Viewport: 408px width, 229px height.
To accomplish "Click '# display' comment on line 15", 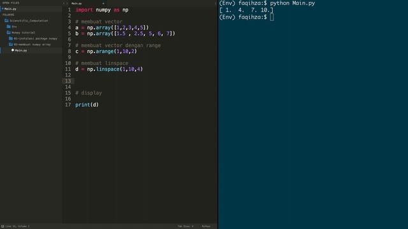I will point(89,93).
